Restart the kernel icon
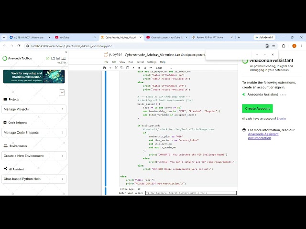This screenshot has height=229, width=306. click(145, 68)
